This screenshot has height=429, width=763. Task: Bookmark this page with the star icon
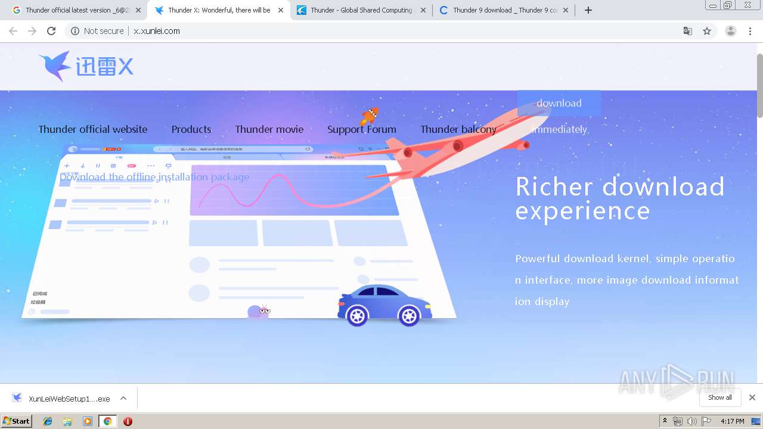point(707,31)
